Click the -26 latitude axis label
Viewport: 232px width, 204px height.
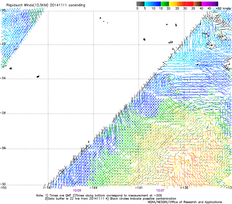[x=3, y=113]
